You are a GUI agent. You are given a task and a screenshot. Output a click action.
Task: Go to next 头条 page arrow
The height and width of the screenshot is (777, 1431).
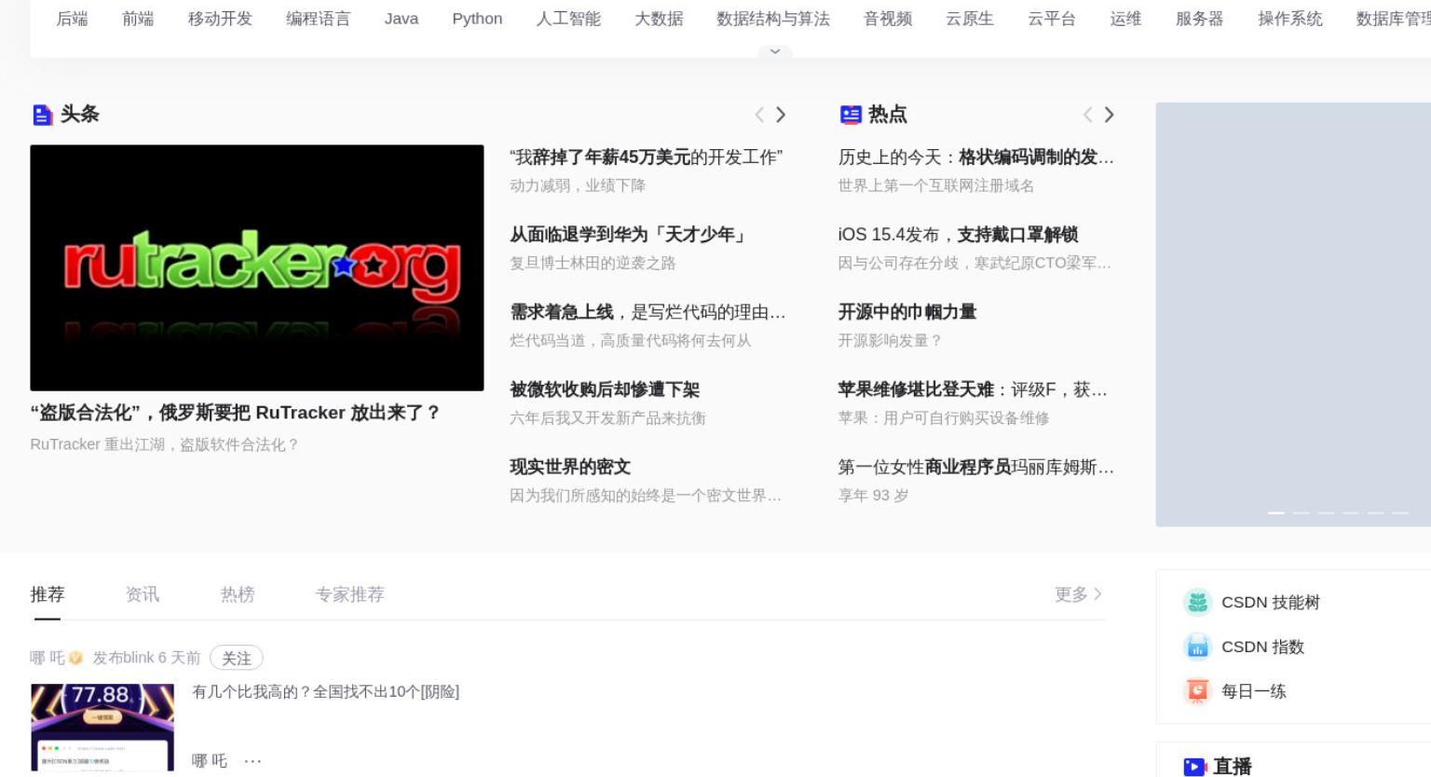[x=781, y=115]
